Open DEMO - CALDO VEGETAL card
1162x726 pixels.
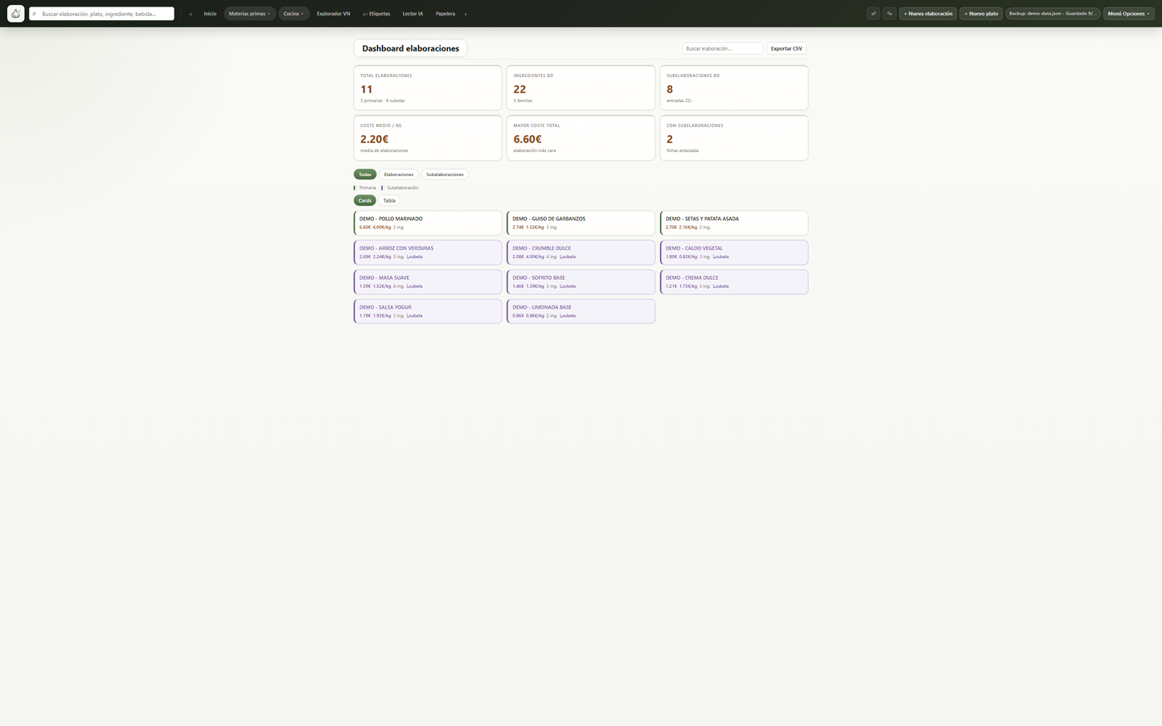click(734, 252)
